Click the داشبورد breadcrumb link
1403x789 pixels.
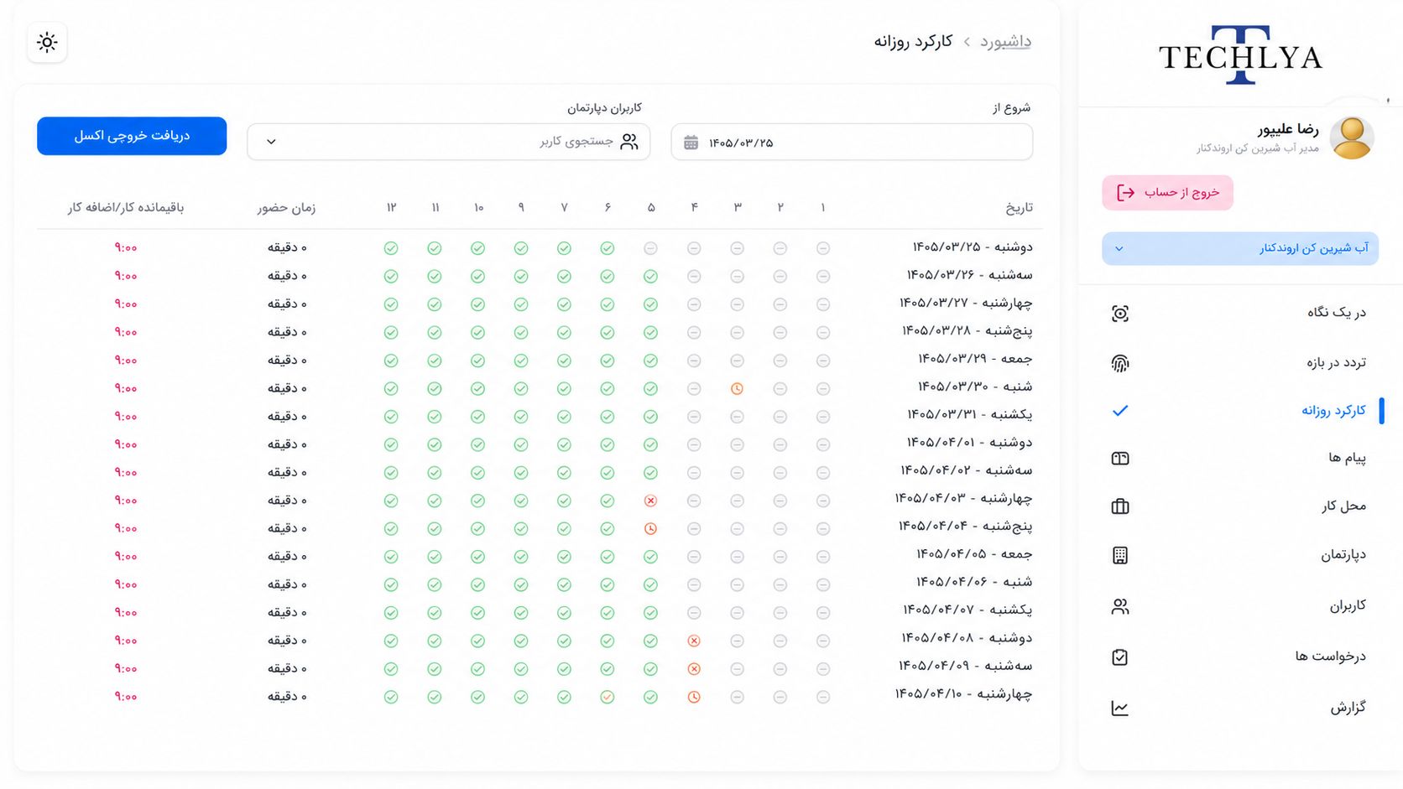(1005, 41)
